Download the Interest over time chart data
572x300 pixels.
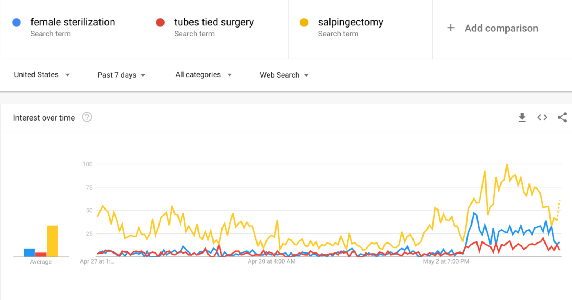click(522, 117)
